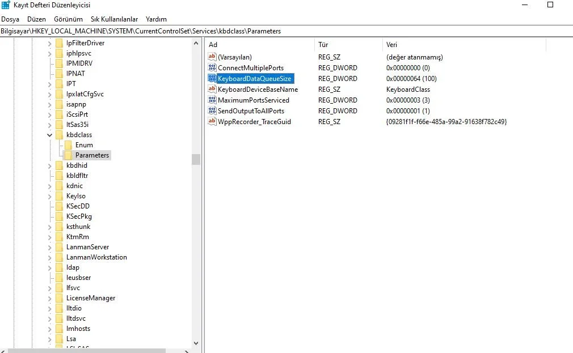
Task: Click the KeyboardDataQueueSize DWORD icon
Action: point(212,78)
